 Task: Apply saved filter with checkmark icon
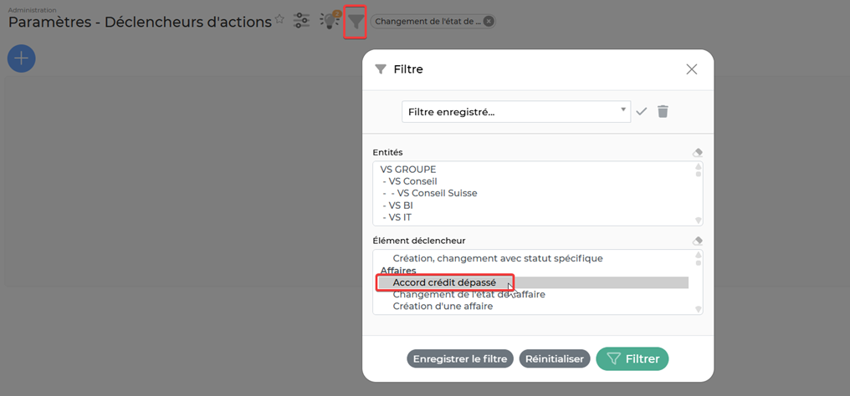[642, 111]
